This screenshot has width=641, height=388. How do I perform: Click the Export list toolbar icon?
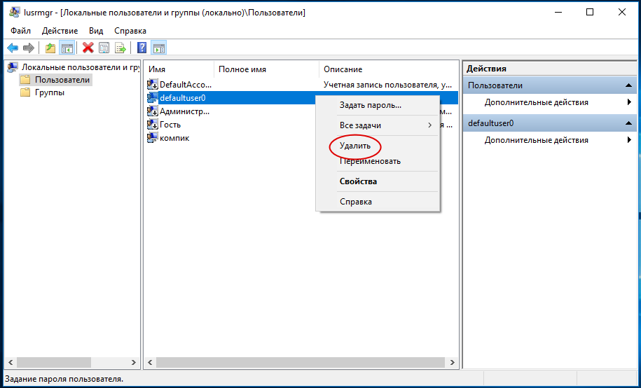pyautogui.click(x=120, y=48)
